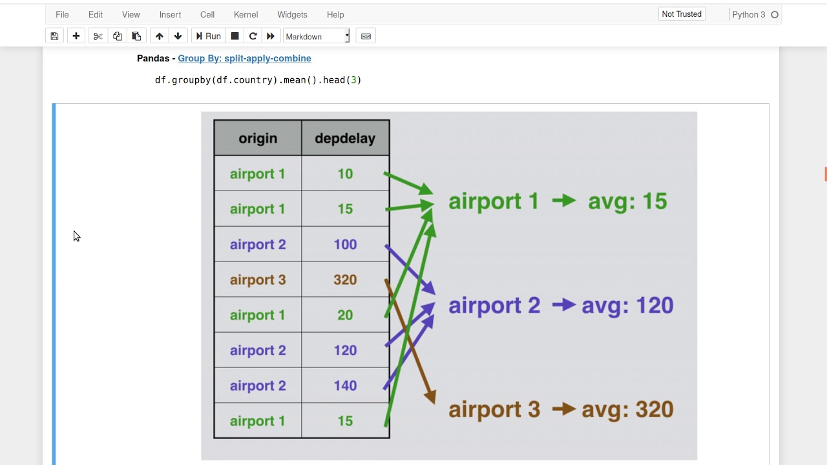Save notebook with the floppy disk icon
This screenshot has width=827, height=465.
pyautogui.click(x=54, y=36)
